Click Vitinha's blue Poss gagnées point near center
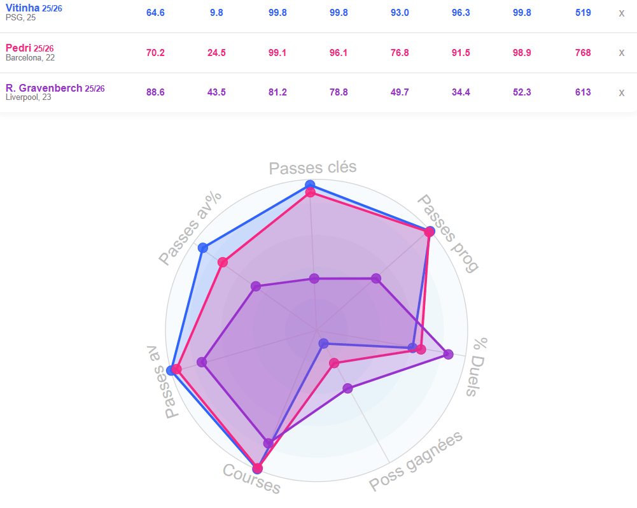 [323, 344]
